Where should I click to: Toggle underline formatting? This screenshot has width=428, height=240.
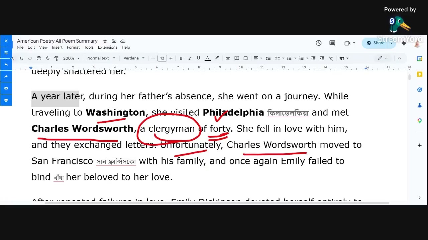click(x=198, y=58)
